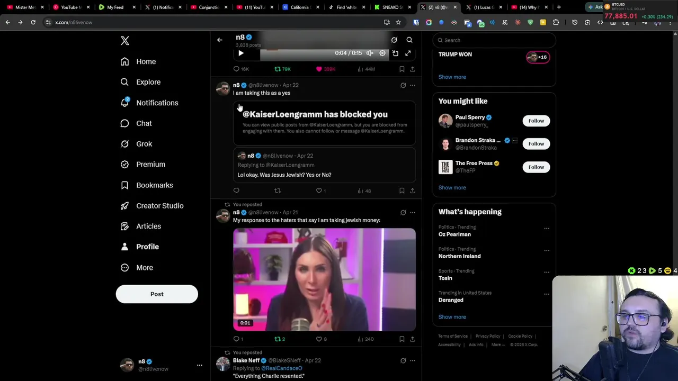View analytics showing 240 views
Image resolution: width=678 pixels, height=381 pixels.
pos(365,339)
